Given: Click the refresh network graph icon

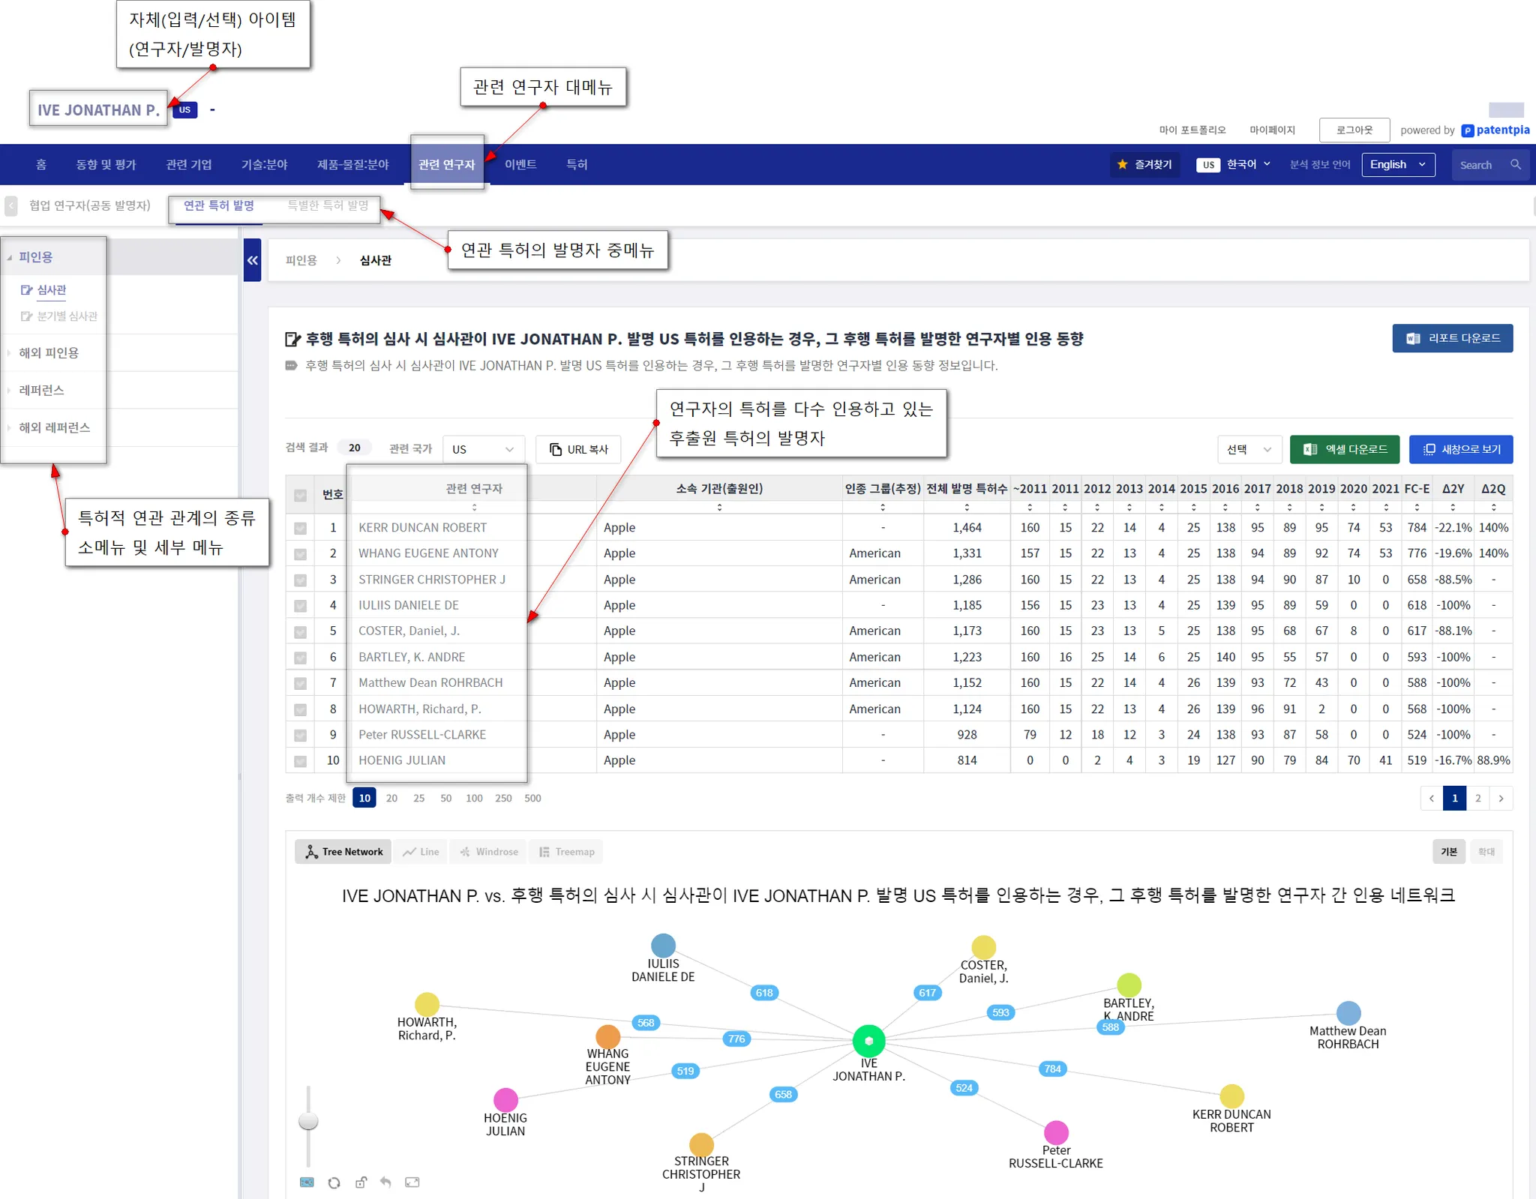Looking at the screenshot, I should (x=334, y=1183).
